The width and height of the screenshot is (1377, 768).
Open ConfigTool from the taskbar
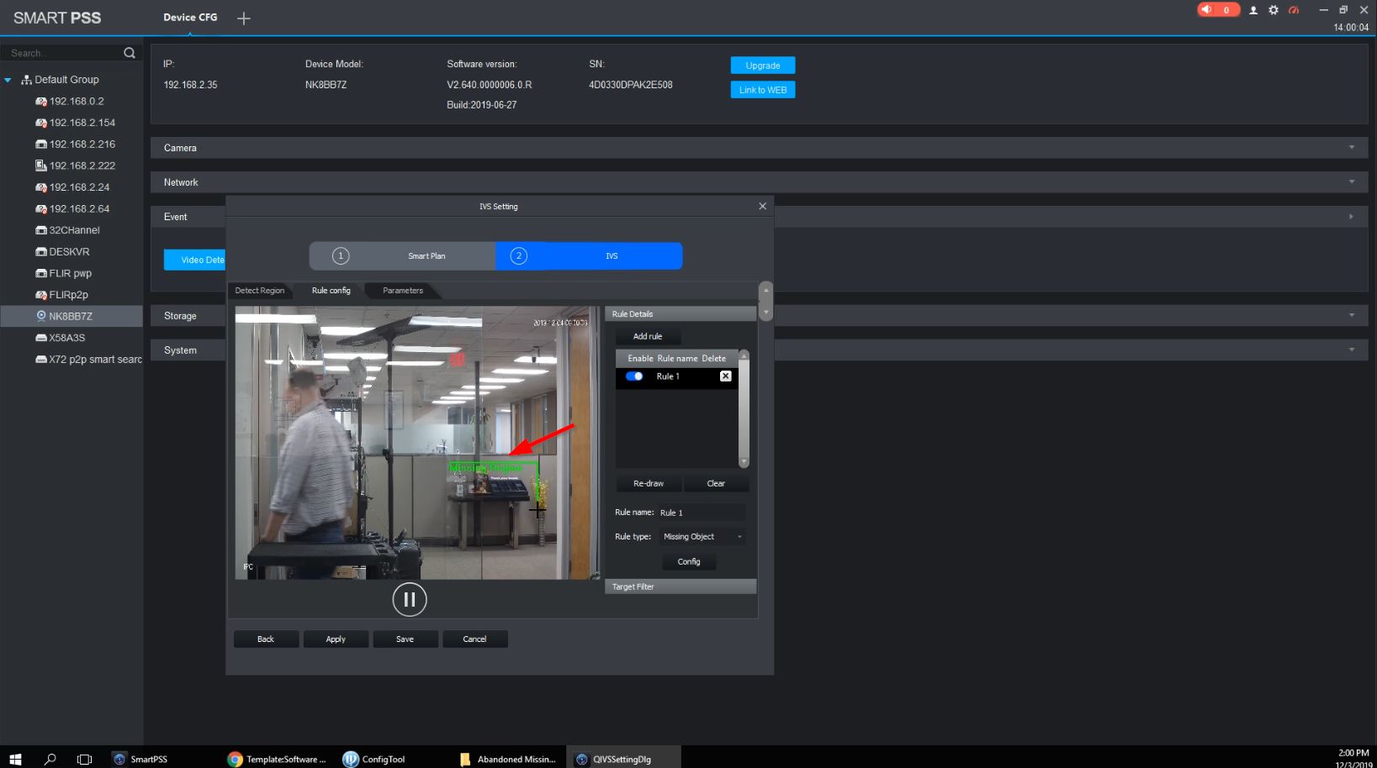(x=374, y=759)
